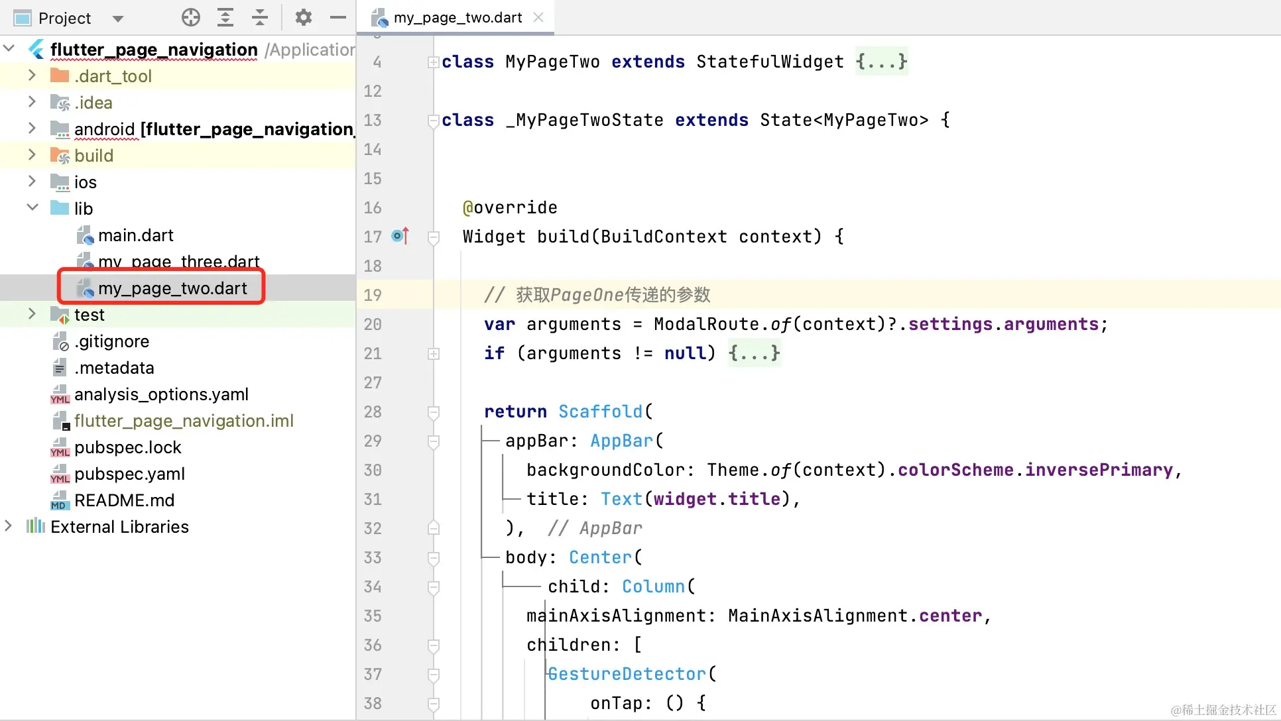Select README.md in the project tree
The width and height of the screenshot is (1281, 721).
click(x=124, y=500)
